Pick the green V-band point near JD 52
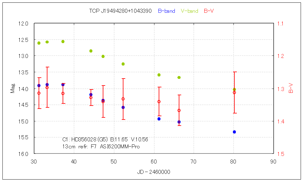 [x=123, y=64]
